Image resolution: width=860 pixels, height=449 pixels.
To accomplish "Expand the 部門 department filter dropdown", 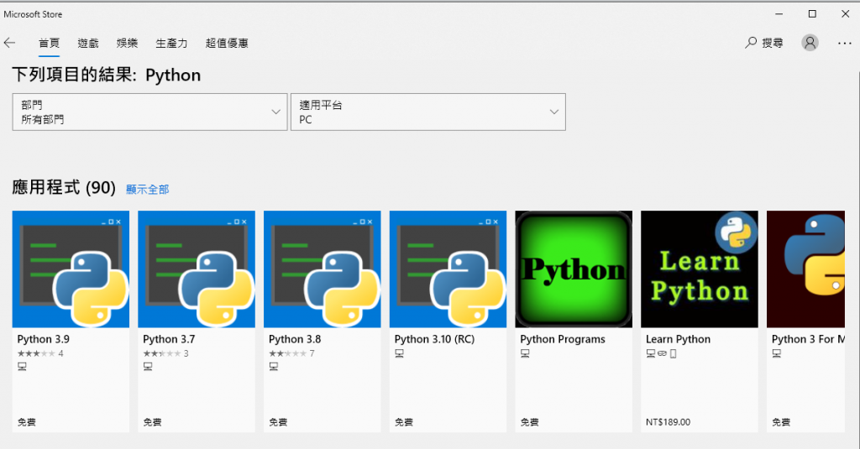I will click(149, 112).
